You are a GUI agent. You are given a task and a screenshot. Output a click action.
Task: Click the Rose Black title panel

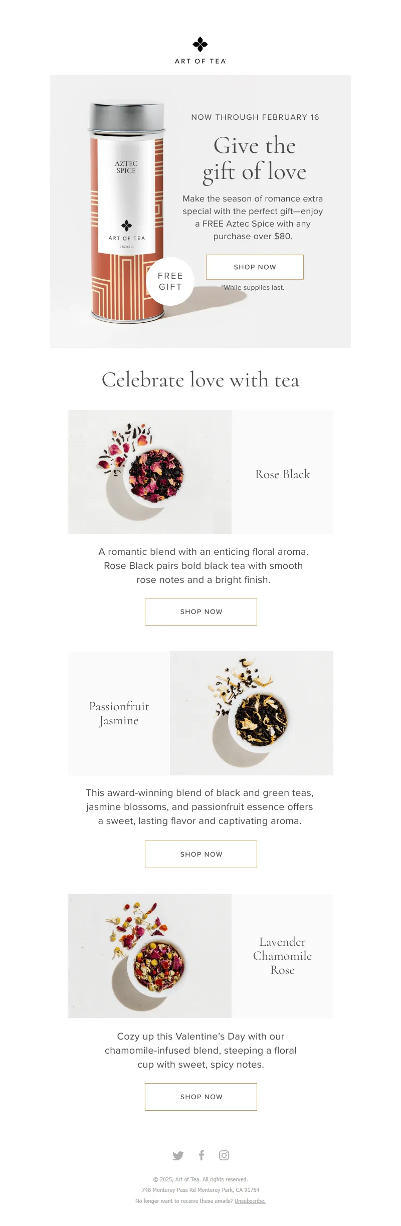coord(283,474)
